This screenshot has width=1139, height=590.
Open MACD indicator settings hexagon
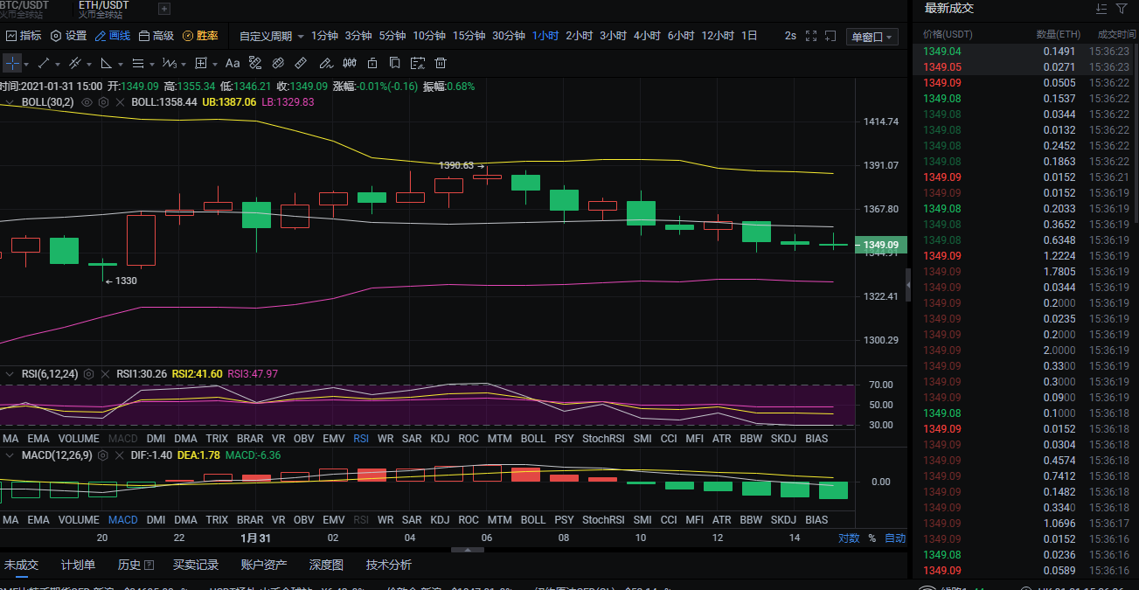tap(103, 455)
